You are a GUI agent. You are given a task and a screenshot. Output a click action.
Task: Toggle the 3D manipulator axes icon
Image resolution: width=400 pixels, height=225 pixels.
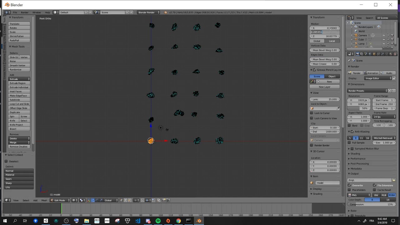88,200
